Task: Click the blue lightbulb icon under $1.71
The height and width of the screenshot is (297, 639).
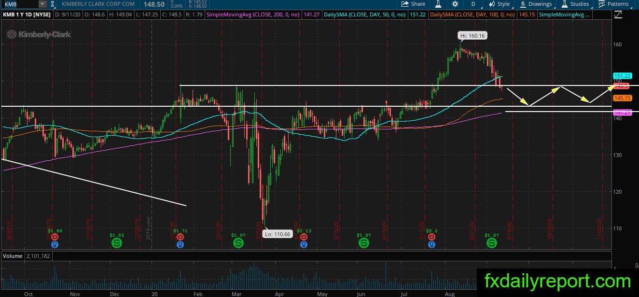Action: pyautogui.click(x=181, y=245)
